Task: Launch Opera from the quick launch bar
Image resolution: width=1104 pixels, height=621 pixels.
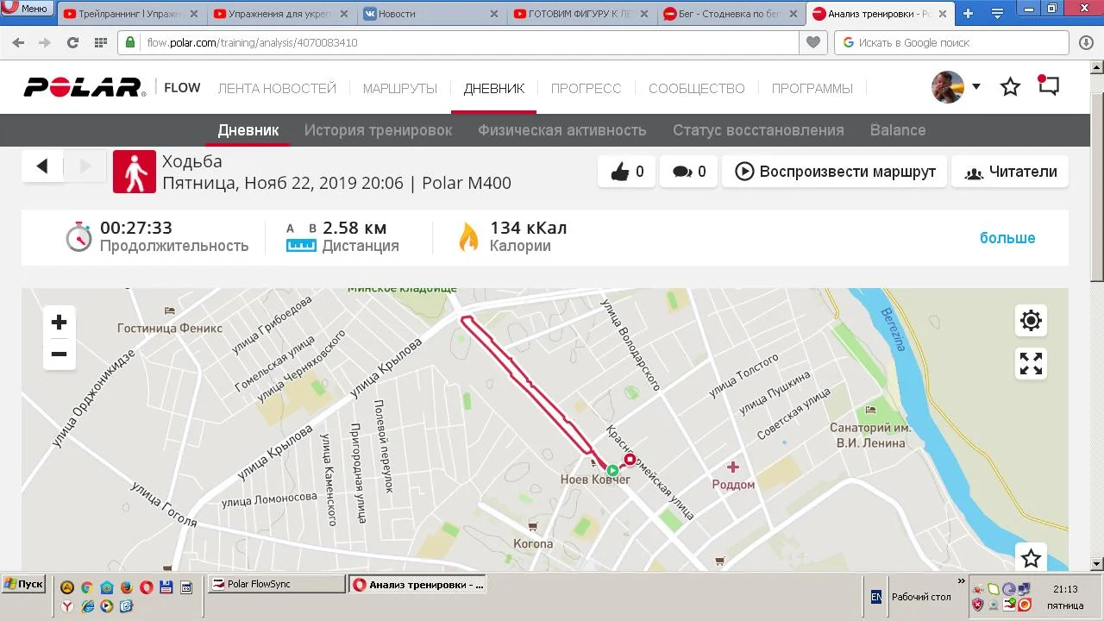Action: click(147, 587)
